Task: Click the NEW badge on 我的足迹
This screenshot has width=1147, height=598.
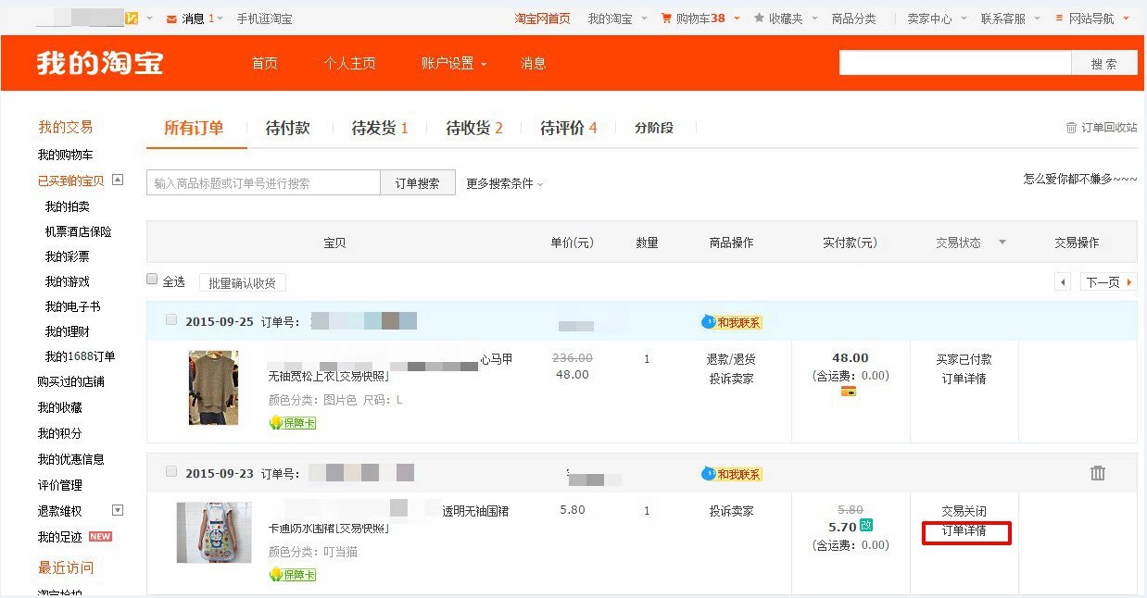Action: 100,535
